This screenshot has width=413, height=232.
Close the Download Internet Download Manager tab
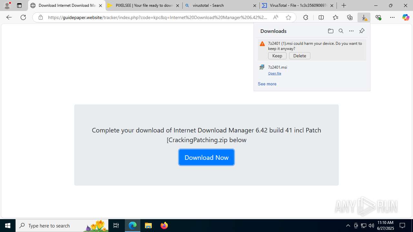100,5
